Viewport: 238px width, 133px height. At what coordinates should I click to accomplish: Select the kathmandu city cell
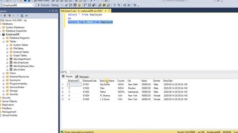point(133,92)
